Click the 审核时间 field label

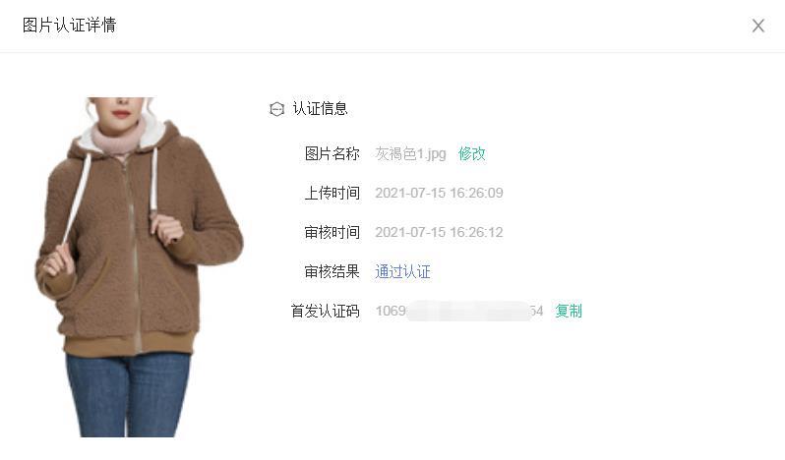tap(332, 232)
